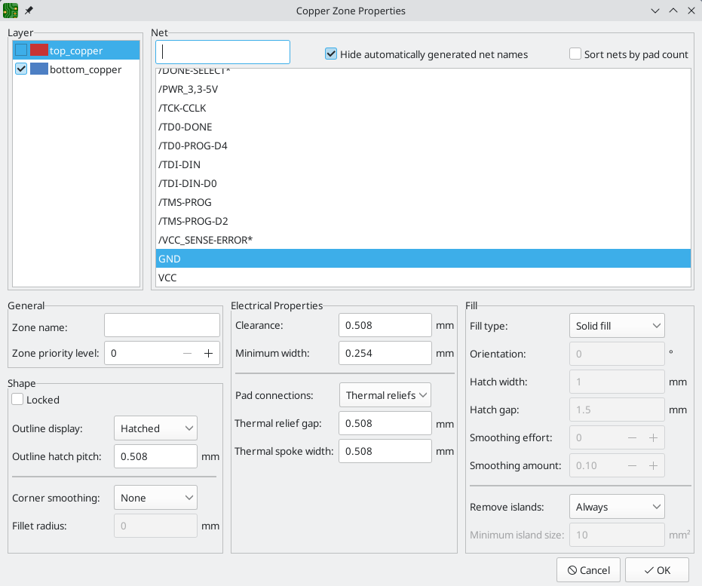Select the VCC net in list

167,278
